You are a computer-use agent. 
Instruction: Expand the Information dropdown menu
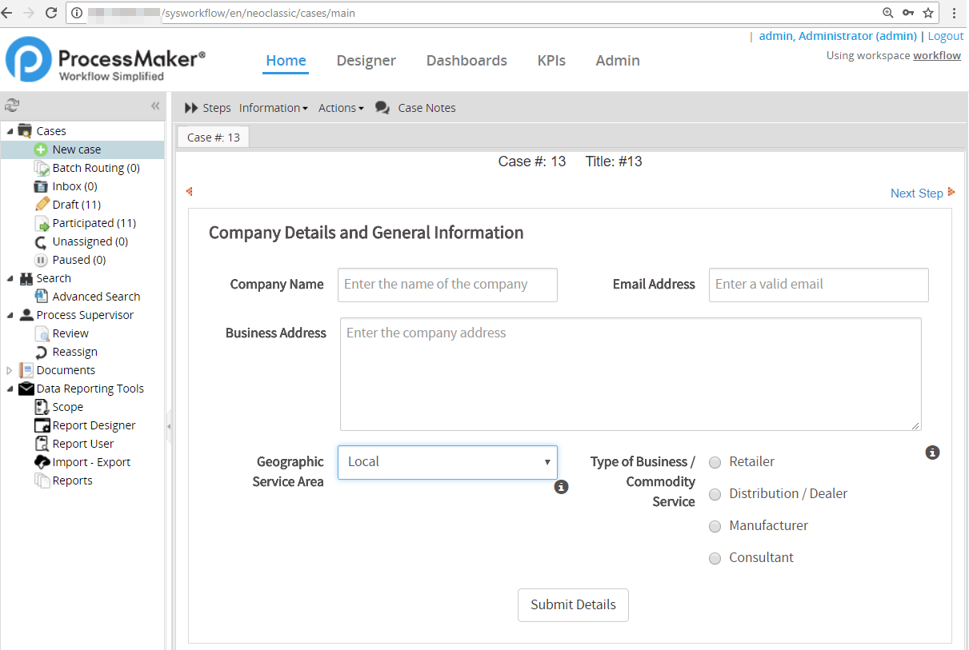(273, 108)
